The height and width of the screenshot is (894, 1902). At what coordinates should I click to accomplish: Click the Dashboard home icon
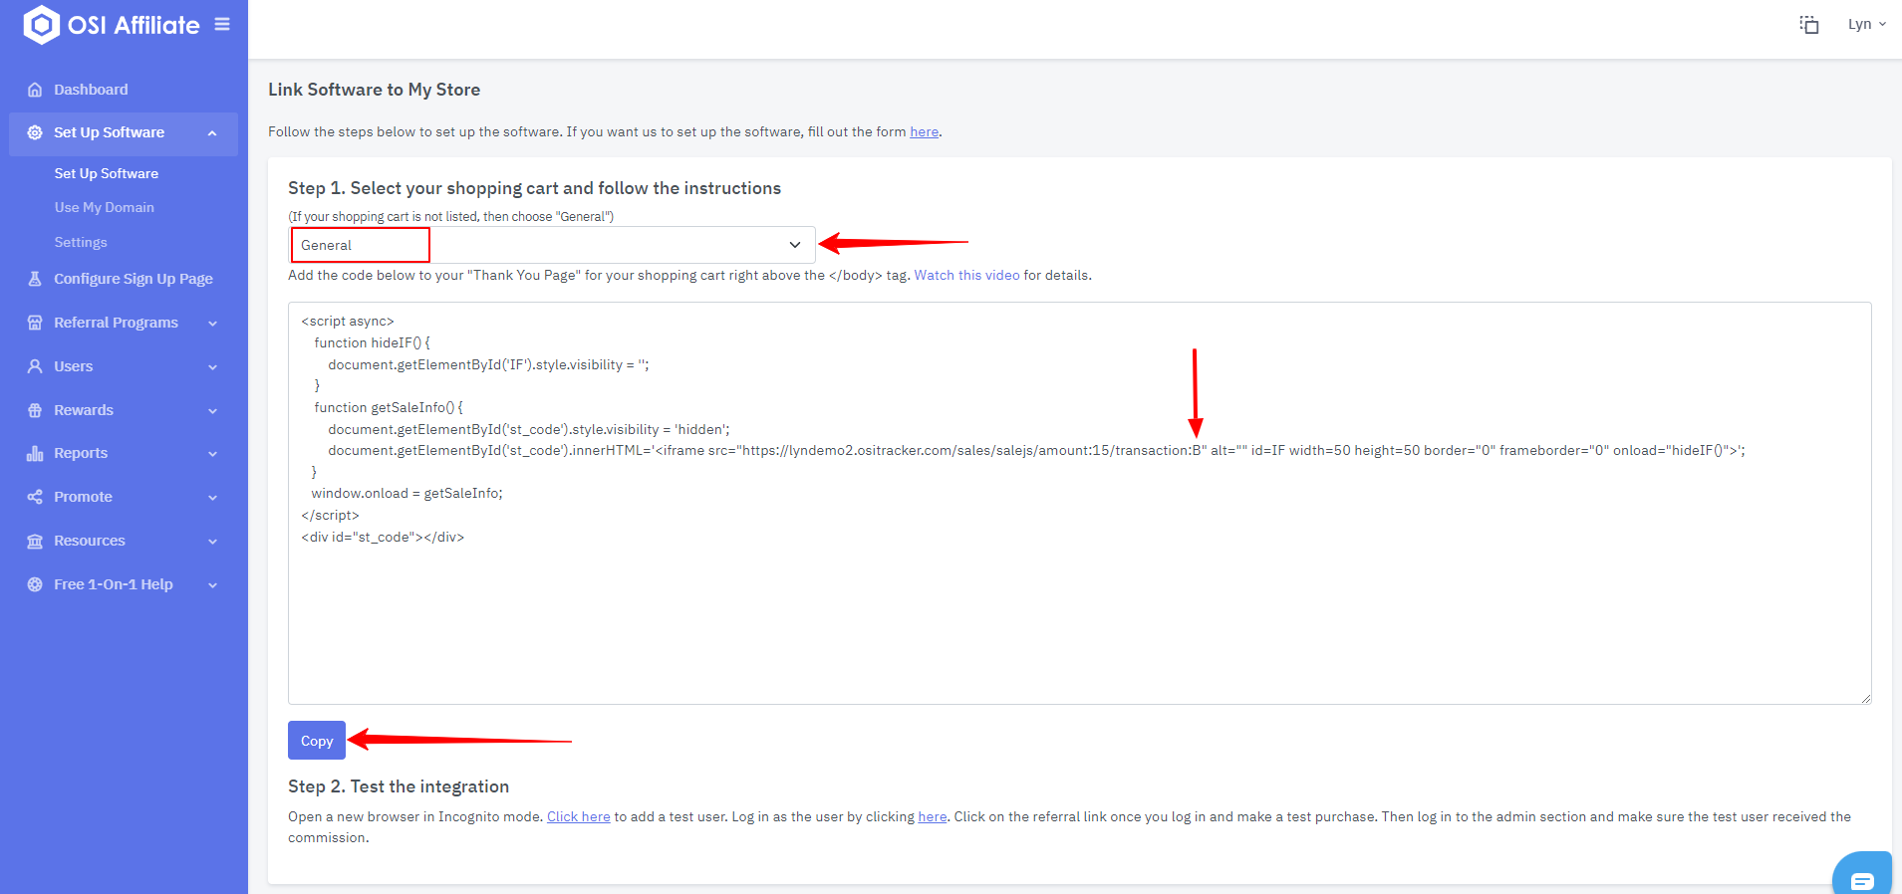coord(35,90)
